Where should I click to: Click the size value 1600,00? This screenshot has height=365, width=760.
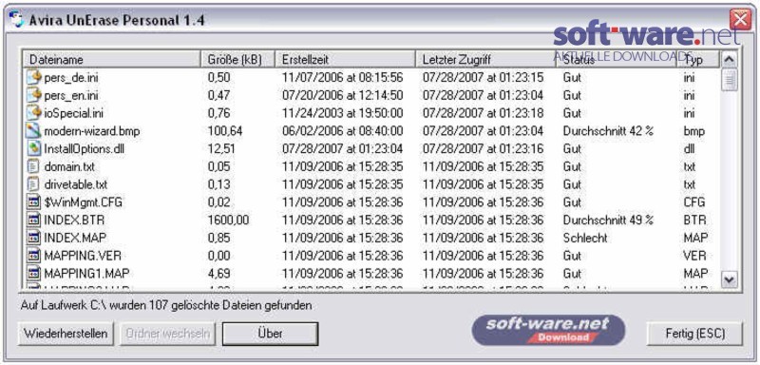coord(228,221)
